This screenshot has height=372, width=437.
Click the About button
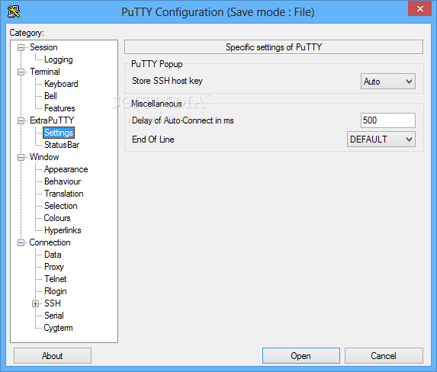(53, 355)
